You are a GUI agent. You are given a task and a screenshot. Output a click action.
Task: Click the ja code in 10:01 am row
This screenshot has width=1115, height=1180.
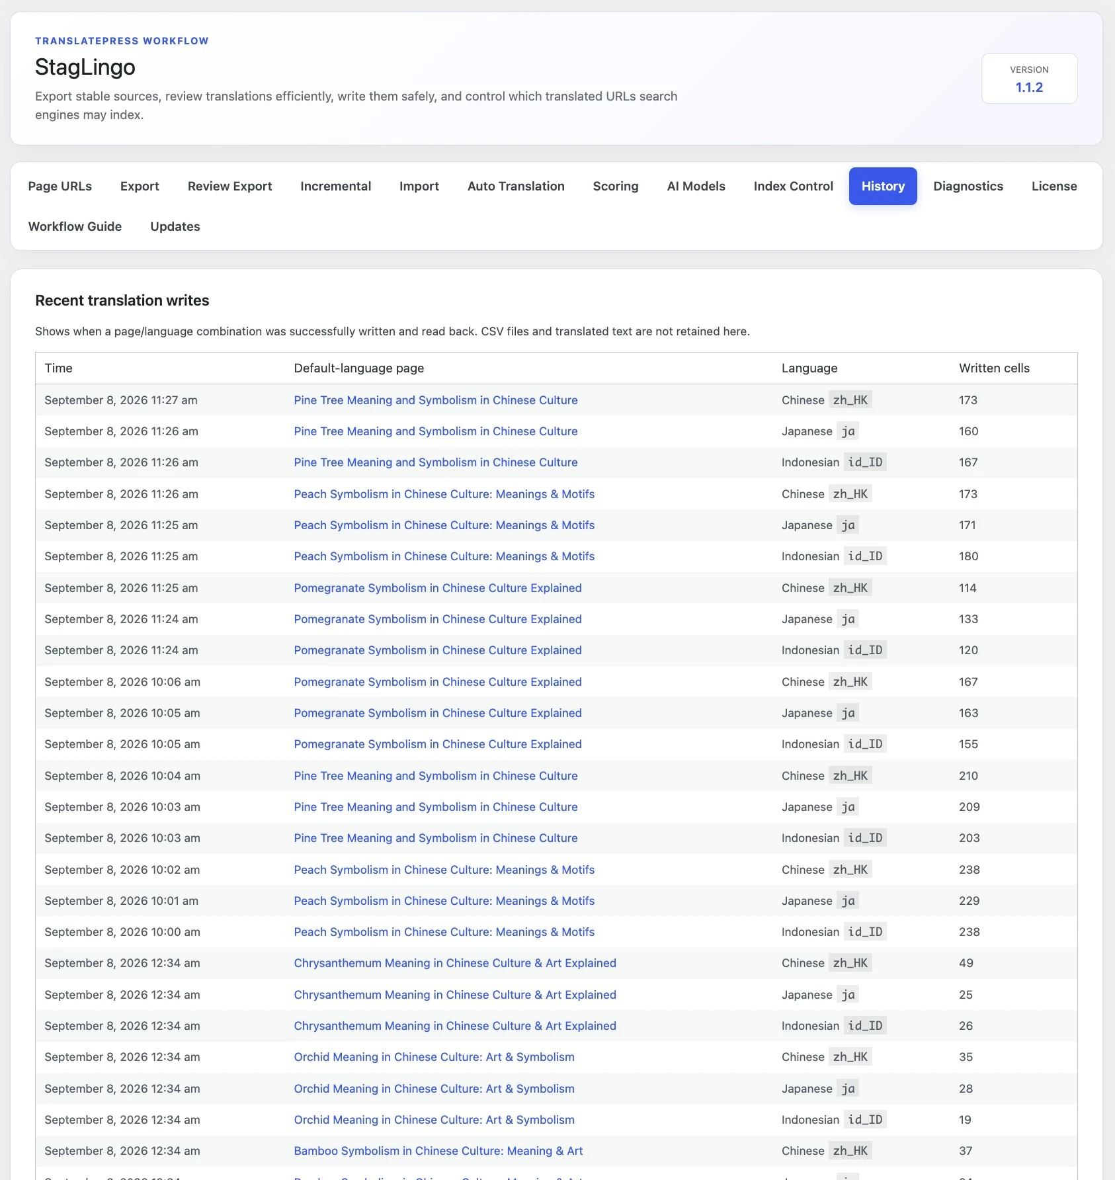point(848,901)
